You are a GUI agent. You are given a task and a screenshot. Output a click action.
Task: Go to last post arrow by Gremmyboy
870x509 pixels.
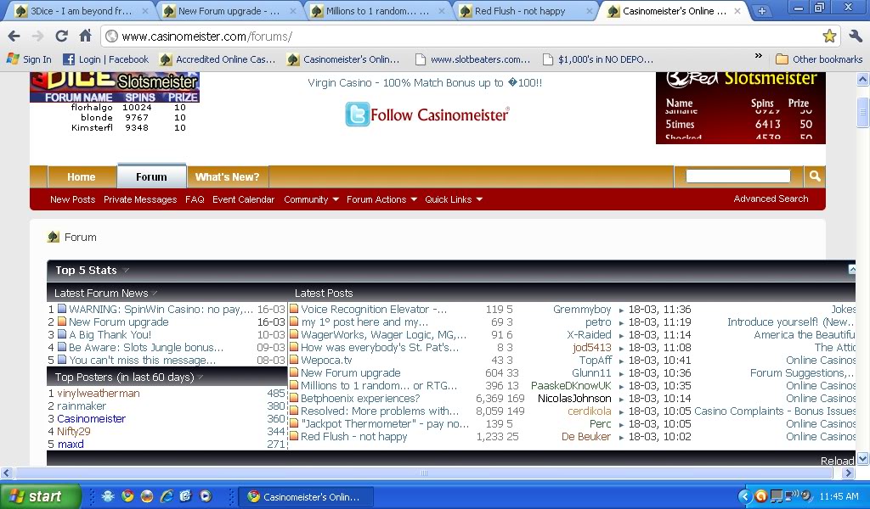[621, 310]
